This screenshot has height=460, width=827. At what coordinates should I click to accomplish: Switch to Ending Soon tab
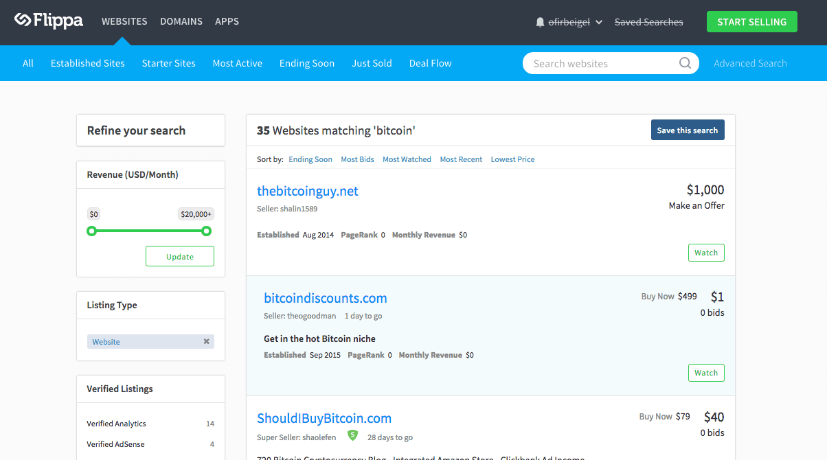pos(307,63)
